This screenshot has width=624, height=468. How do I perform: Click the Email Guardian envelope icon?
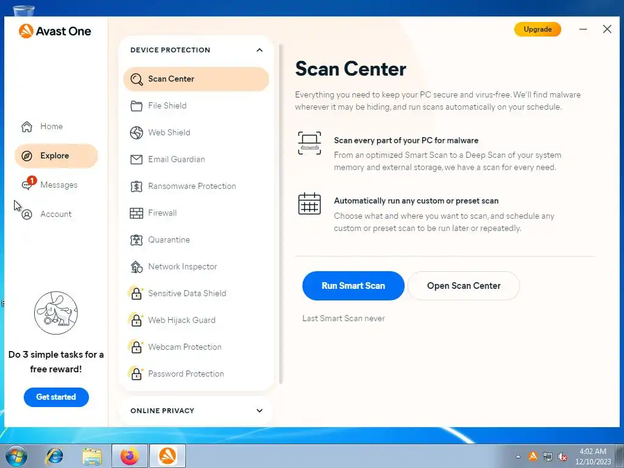click(x=136, y=160)
